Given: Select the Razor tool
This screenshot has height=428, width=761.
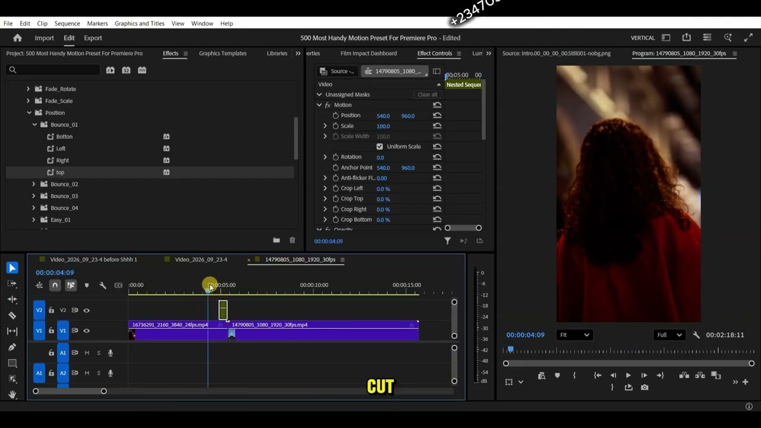Looking at the screenshot, I should pos(12,316).
